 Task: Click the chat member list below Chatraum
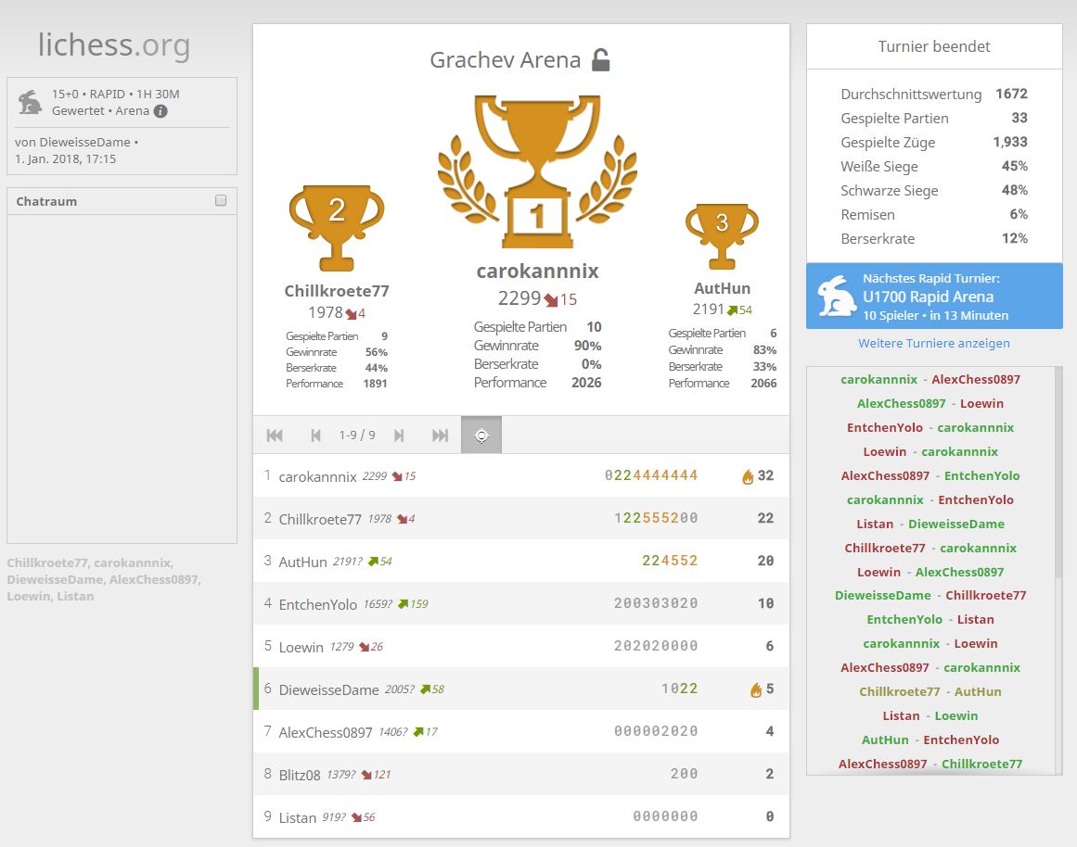(104, 579)
